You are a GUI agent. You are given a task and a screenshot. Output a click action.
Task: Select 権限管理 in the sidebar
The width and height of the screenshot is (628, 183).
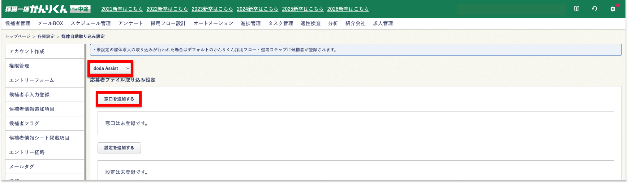(19, 66)
